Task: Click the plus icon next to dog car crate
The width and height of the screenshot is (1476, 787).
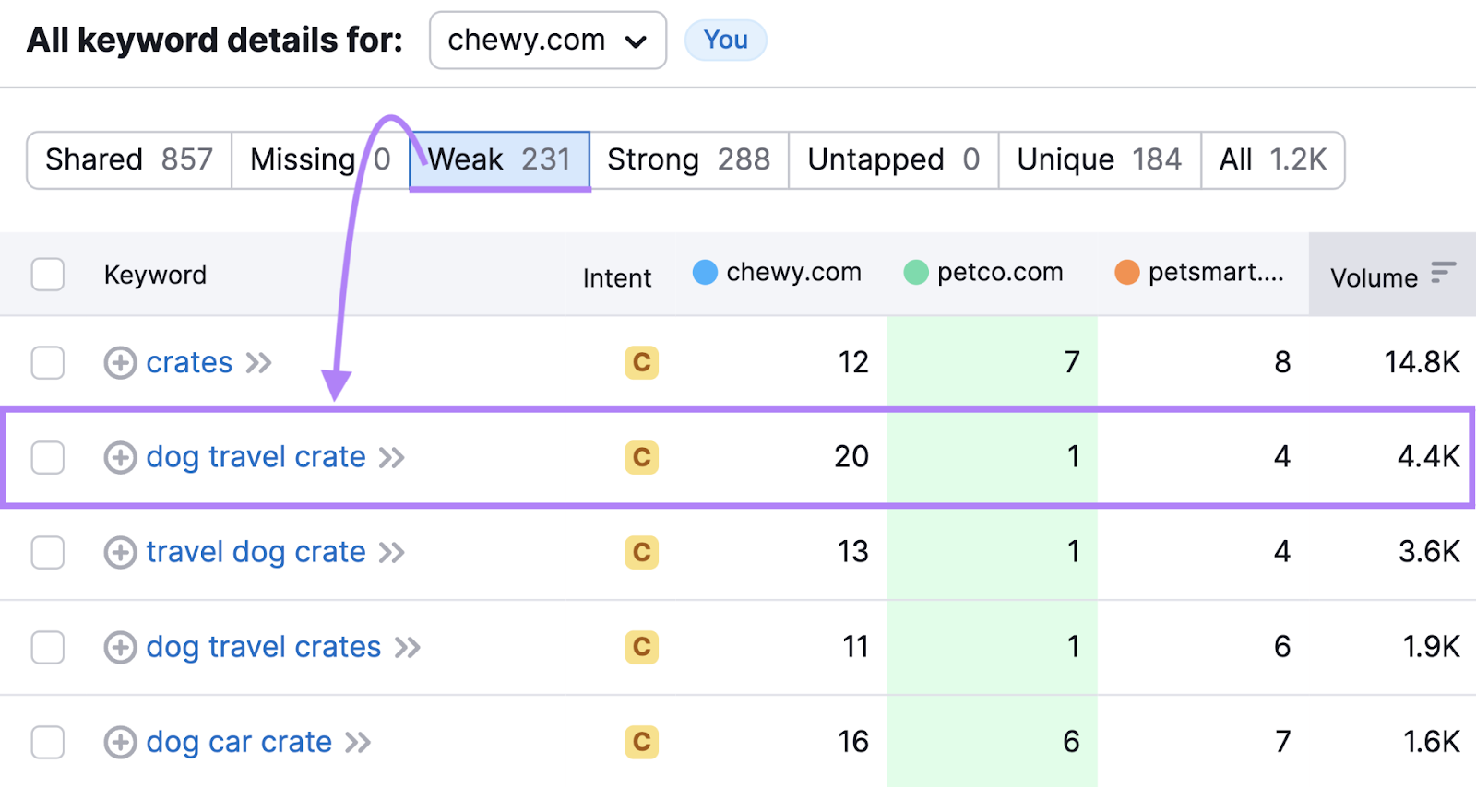Action: tap(119, 742)
